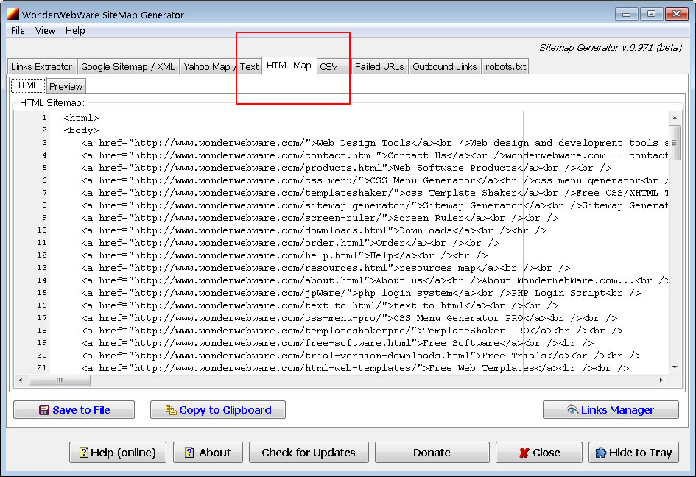
Task: Click the code line with contact.html link
Action: pos(375,155)
